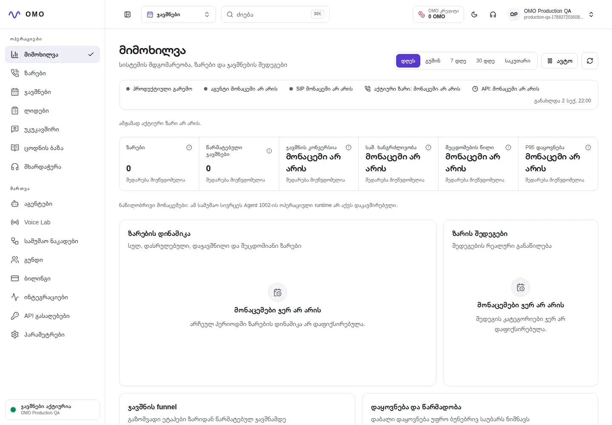Open OMO credits balance button
This screenshot has width=612, height=425.
(438, 14)
